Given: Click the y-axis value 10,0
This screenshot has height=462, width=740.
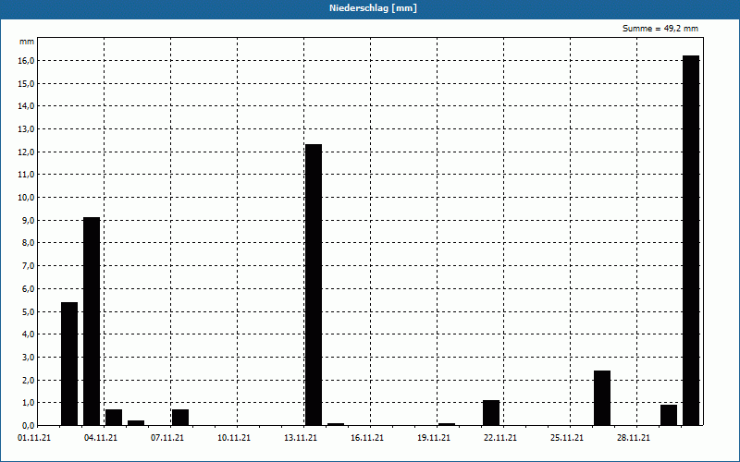Looking at the screenshot, I should pyautogui.click(x=27, y=198).
